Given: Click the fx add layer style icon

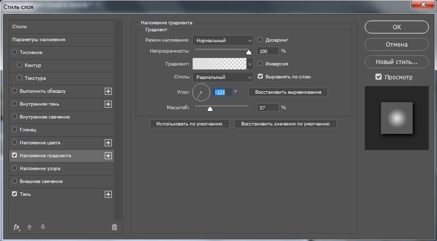Looking at the screenshot, I should coord(17,227).
